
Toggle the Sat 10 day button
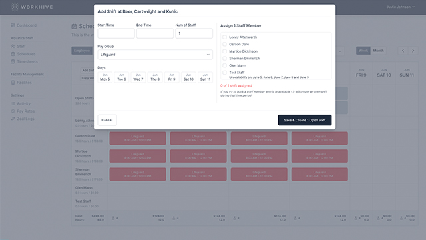(x=188, y=77)
